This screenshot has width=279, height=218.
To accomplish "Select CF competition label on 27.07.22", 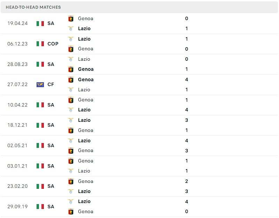I will click(x=51, y=85).
